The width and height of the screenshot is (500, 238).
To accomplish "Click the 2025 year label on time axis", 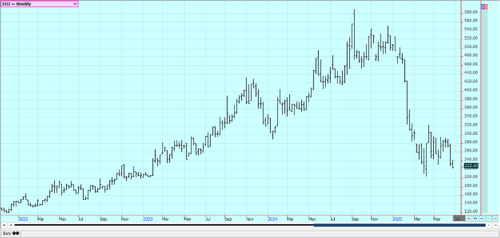I will [397, 219].
